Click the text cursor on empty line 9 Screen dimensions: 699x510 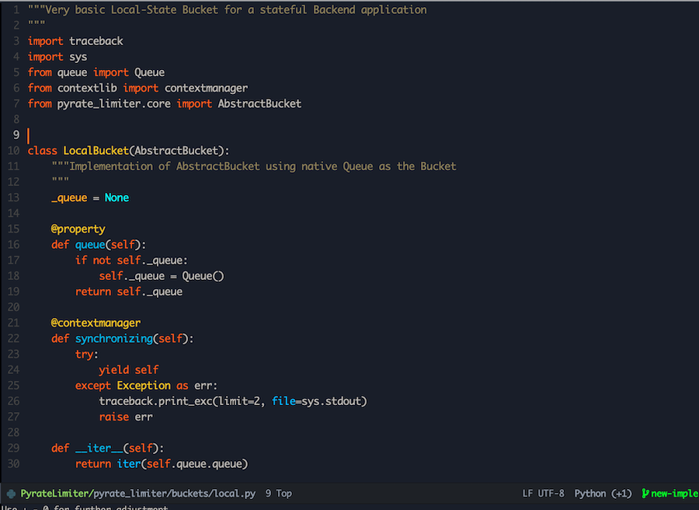coord(29,135)
